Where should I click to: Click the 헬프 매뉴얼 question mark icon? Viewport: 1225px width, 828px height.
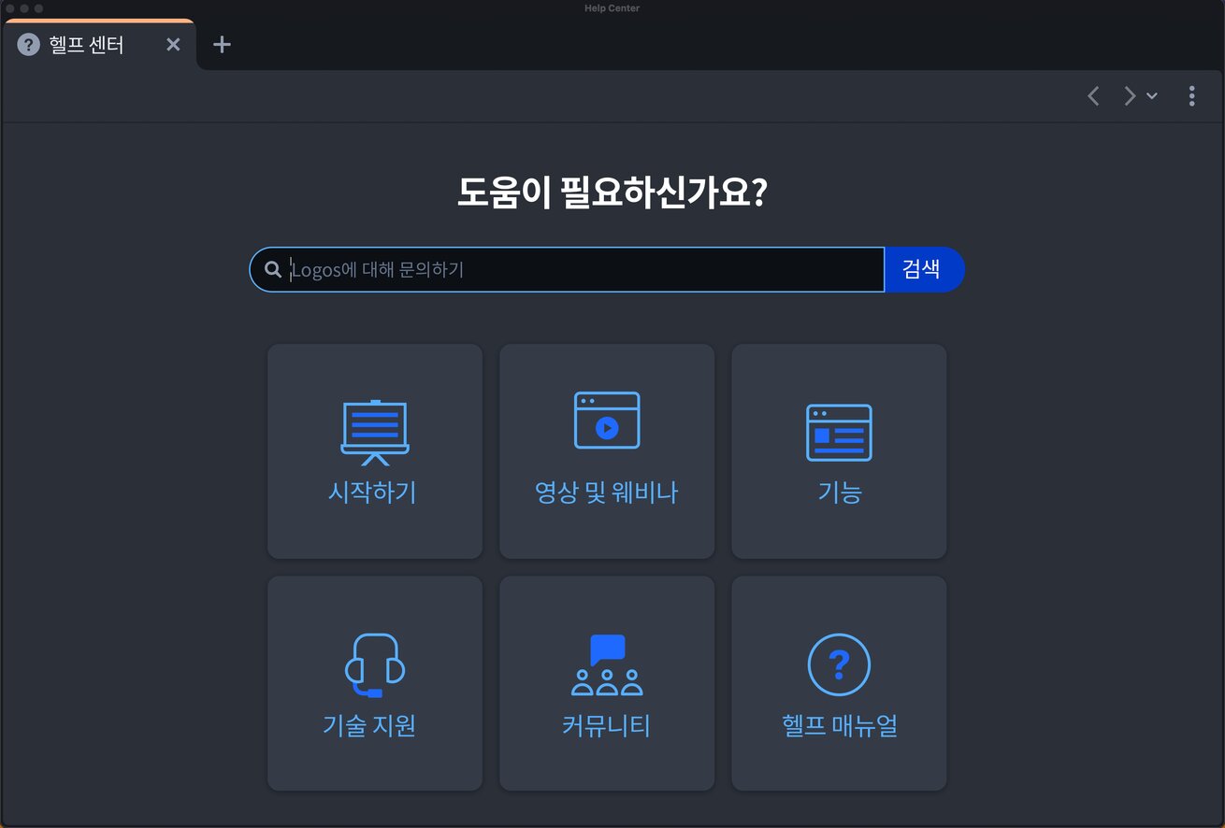tap(838, 665)
